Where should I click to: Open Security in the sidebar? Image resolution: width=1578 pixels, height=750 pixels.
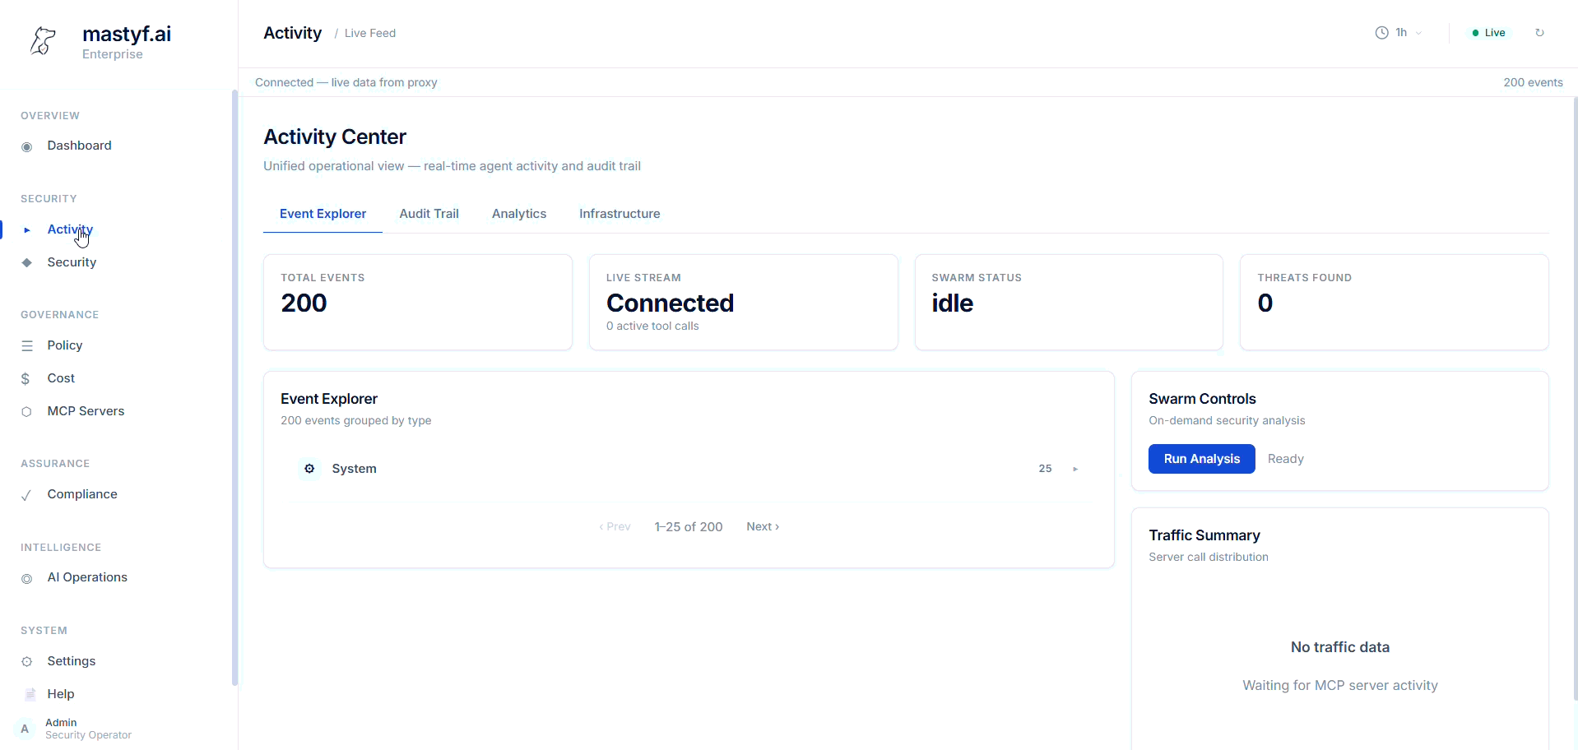tap(72, 262)
